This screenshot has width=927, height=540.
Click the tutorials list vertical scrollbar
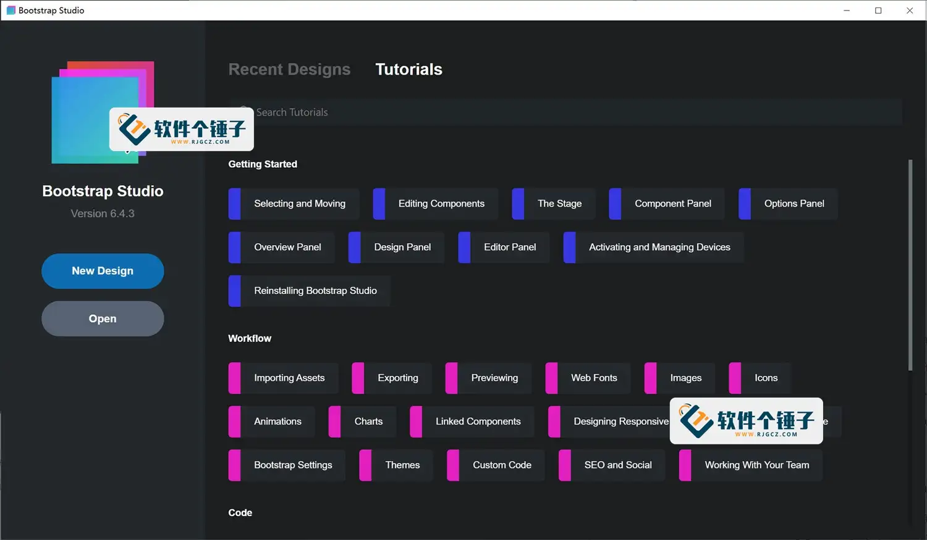910,265
